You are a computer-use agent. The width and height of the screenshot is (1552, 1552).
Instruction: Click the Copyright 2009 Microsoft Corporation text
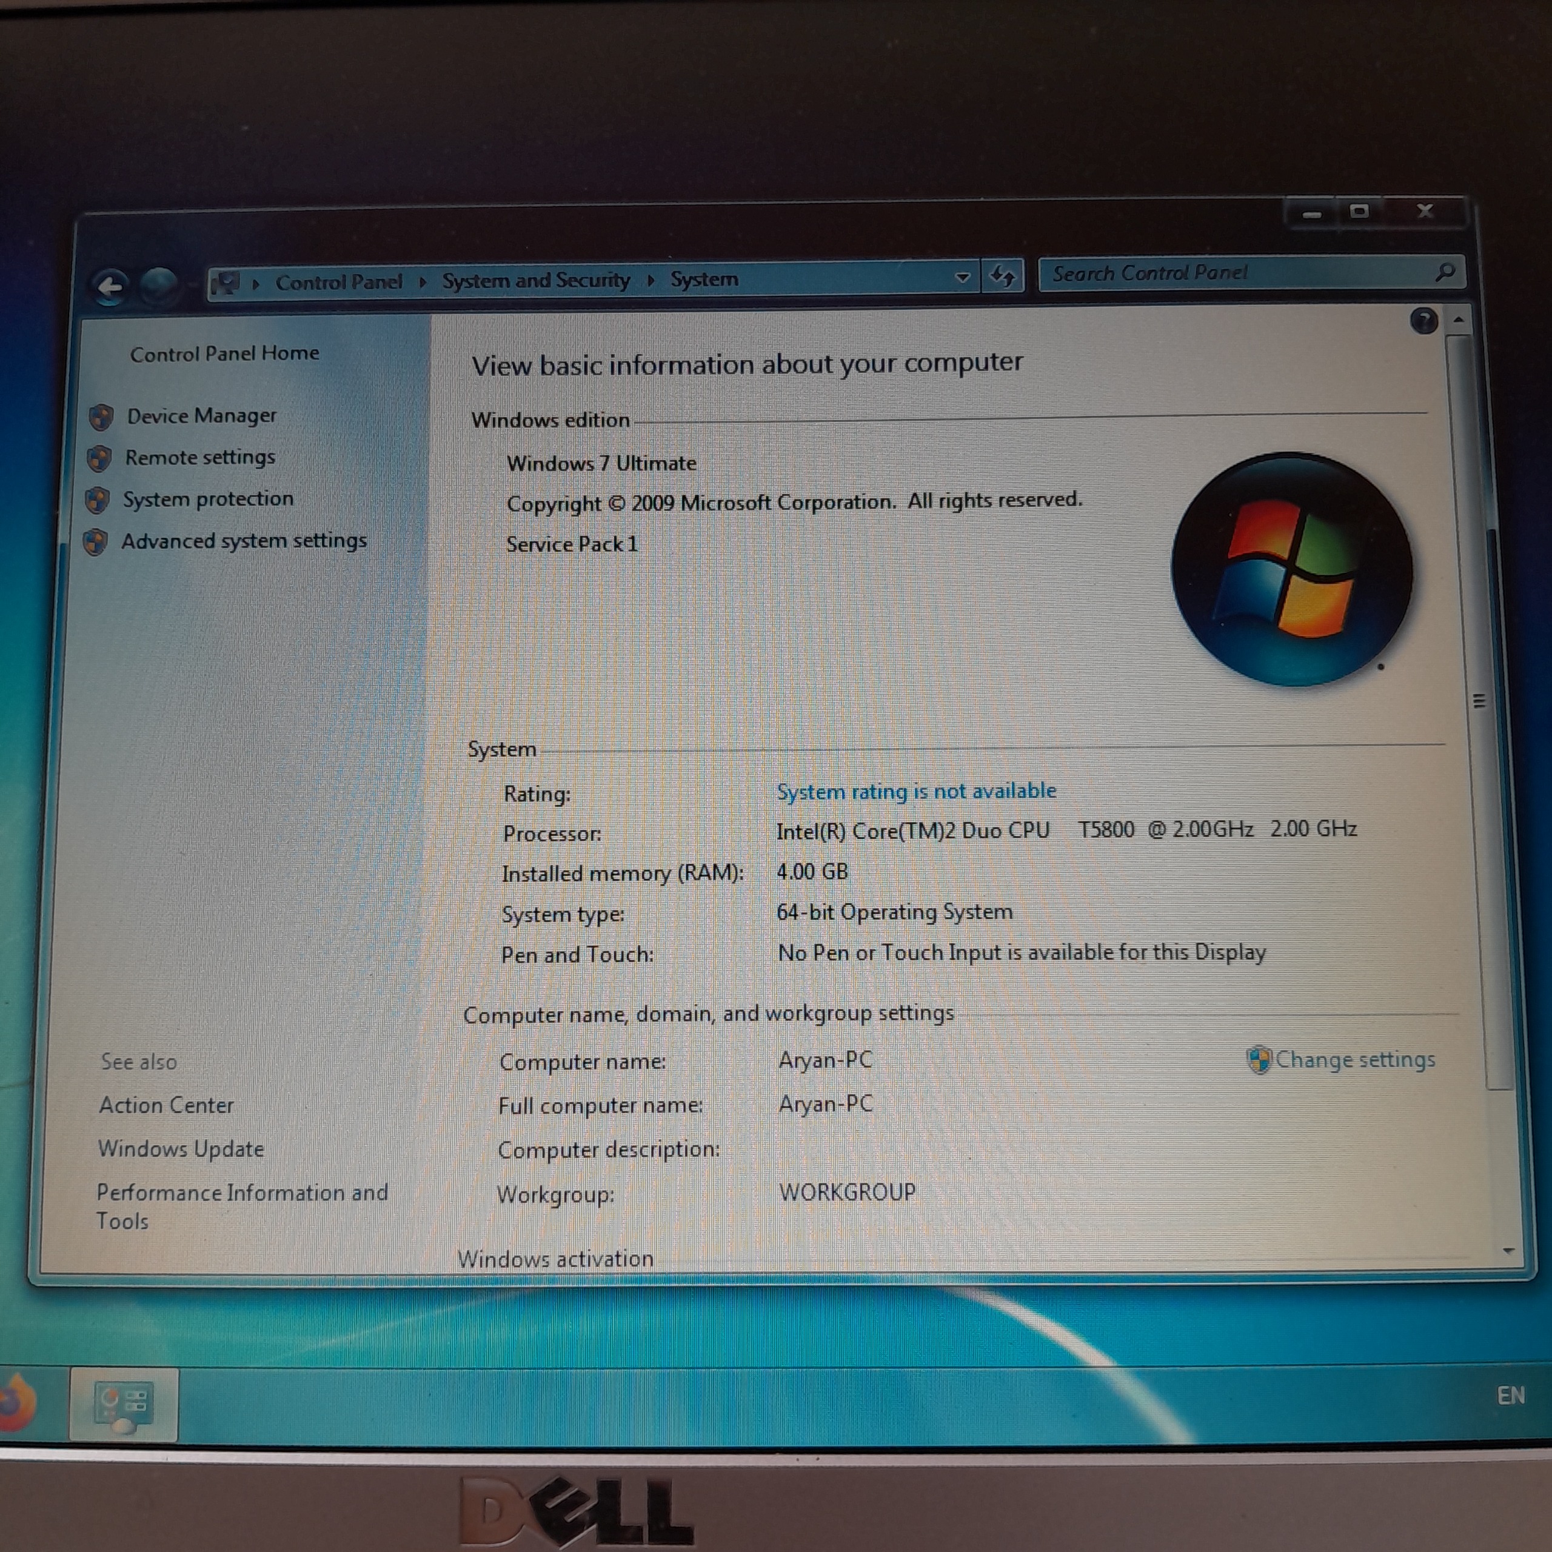(794, 503)
